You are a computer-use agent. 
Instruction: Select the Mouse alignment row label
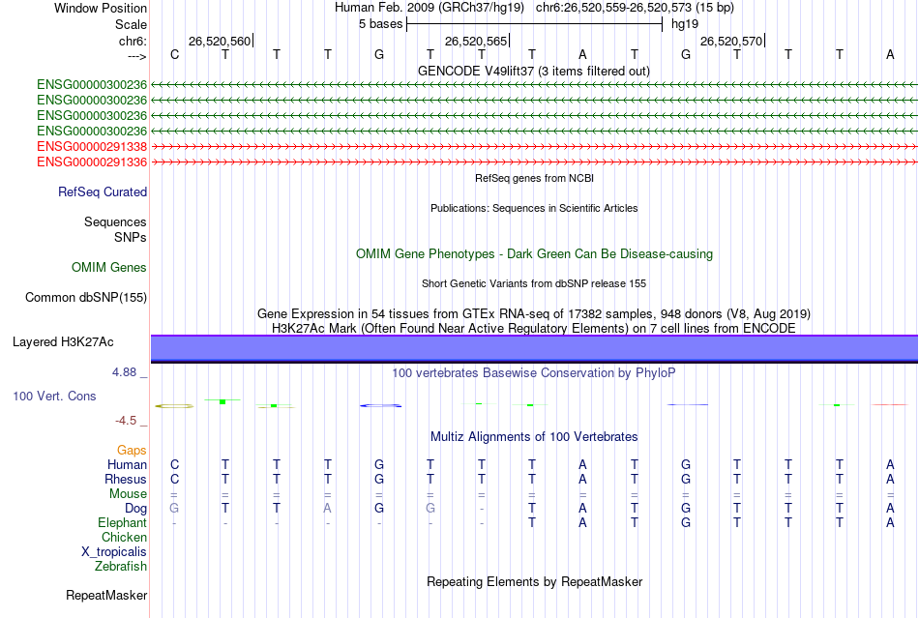[x=128, y=494]
